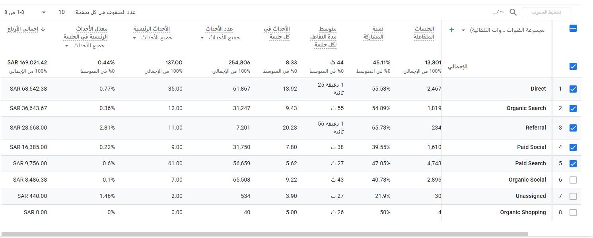Viewport: 593px width, 238px height.
Task: Sort by الجلسات المتفاعلة column header
Action: [424, 33]
